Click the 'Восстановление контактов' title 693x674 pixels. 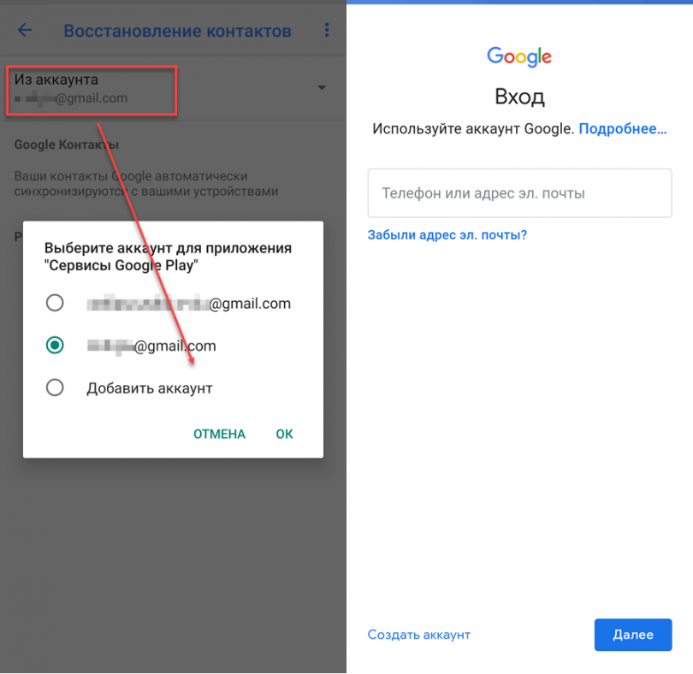pos(177,31)
